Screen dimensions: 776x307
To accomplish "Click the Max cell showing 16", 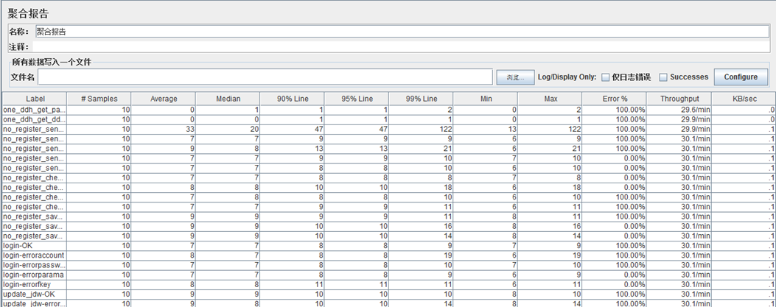I will (550, 227).
